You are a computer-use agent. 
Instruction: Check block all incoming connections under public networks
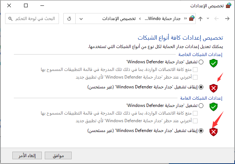click(195, 113)
